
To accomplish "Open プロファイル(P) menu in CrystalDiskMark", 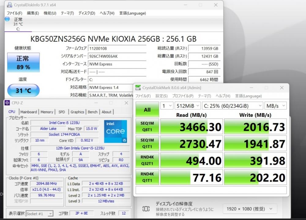I will 183,96.
